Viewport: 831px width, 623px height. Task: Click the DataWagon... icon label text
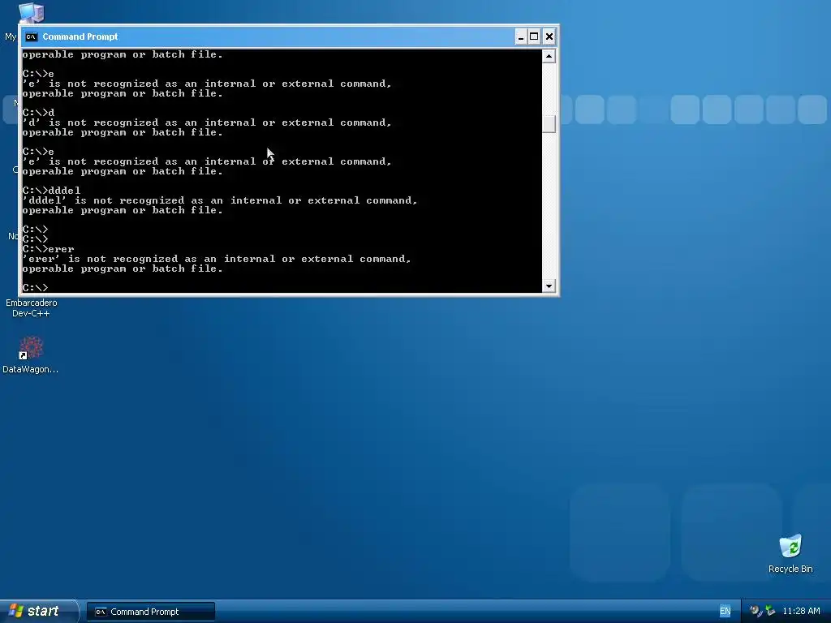point(31,369)
